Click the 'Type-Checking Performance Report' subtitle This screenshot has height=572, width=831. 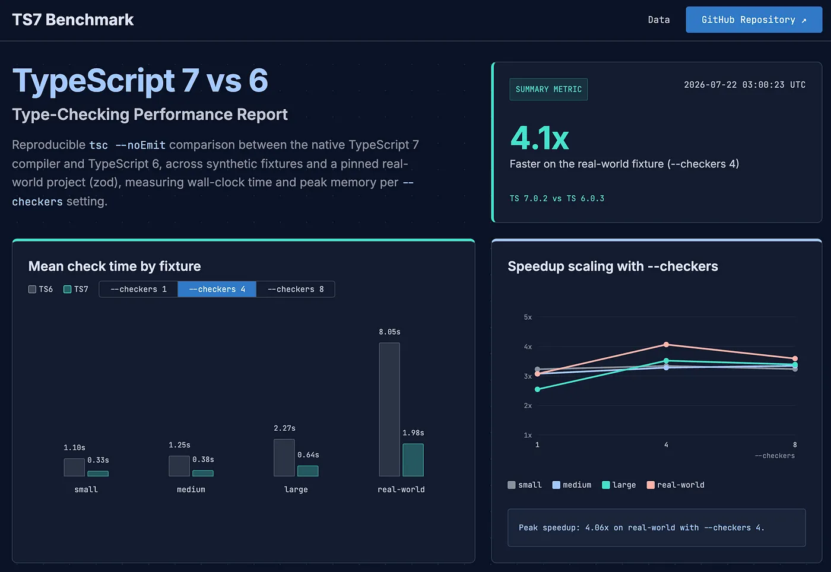(x=150, y=115)
